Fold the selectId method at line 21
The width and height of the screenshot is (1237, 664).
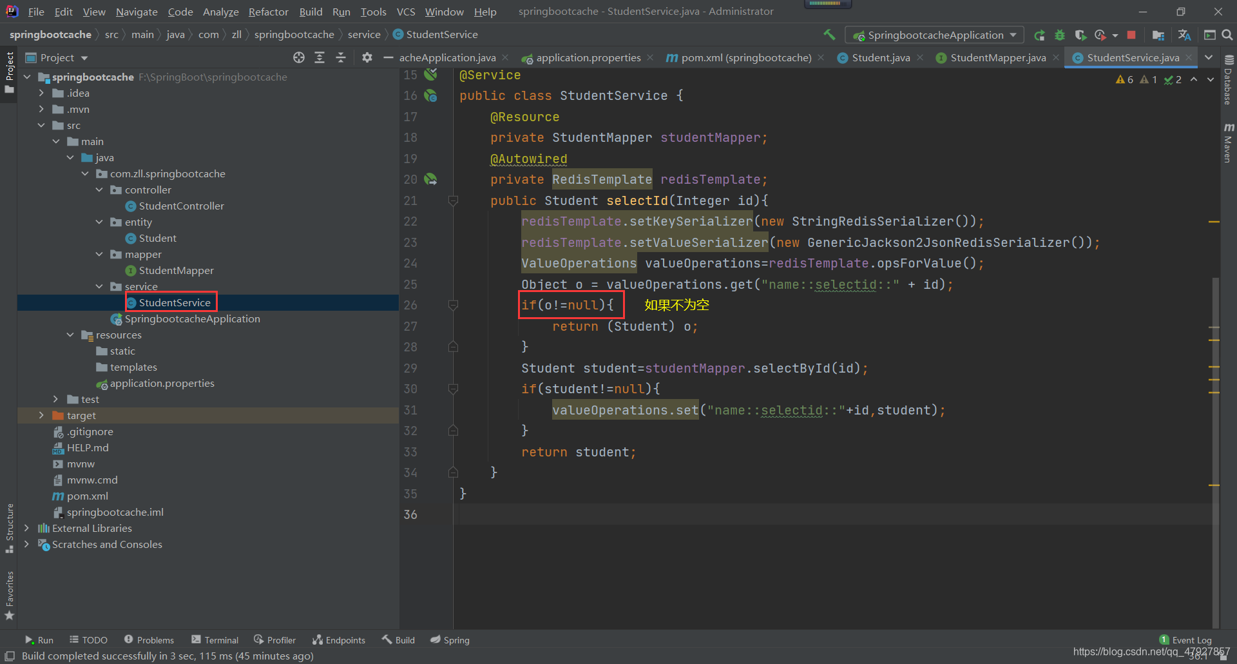(x=453, y=200)
